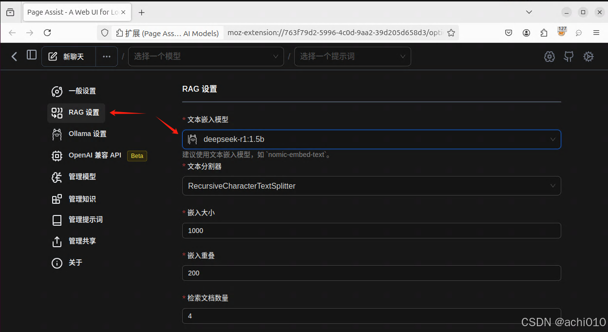
Task: Expand the 文本嵌入模型 deepseek-r1:1.5b dropdown
Action: [372, 139]
